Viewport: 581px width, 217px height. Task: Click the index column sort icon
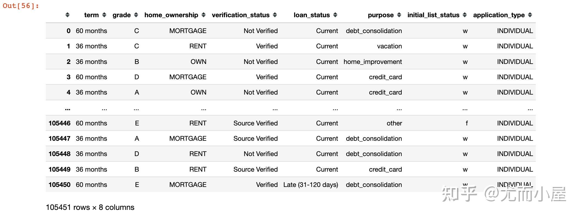(67, 15)
